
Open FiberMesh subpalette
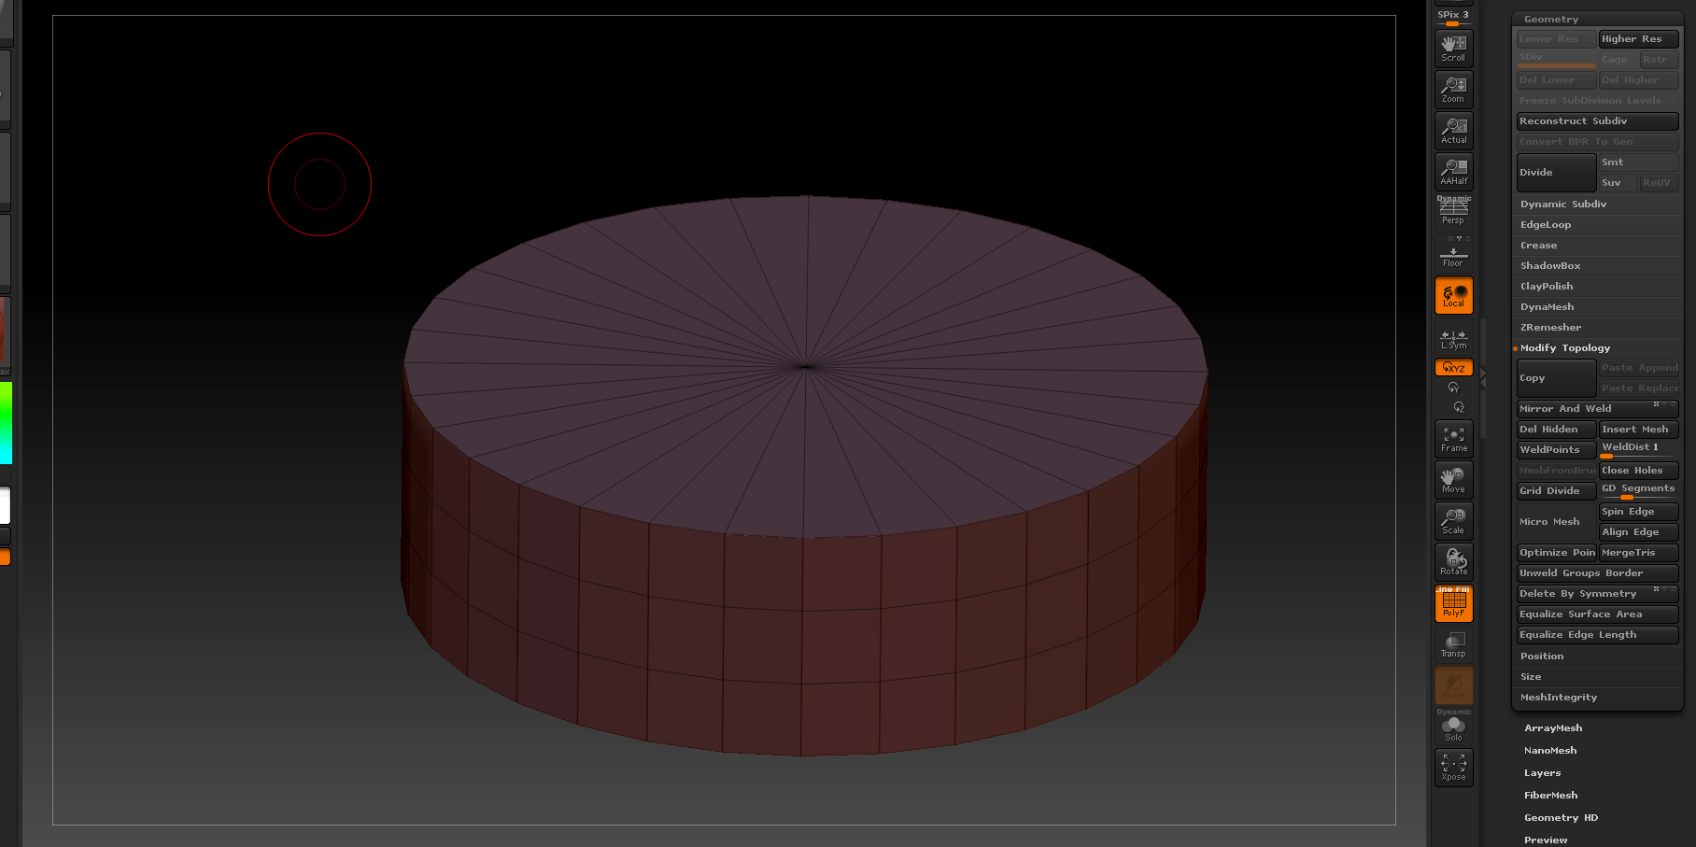[x=1551, y=796]
